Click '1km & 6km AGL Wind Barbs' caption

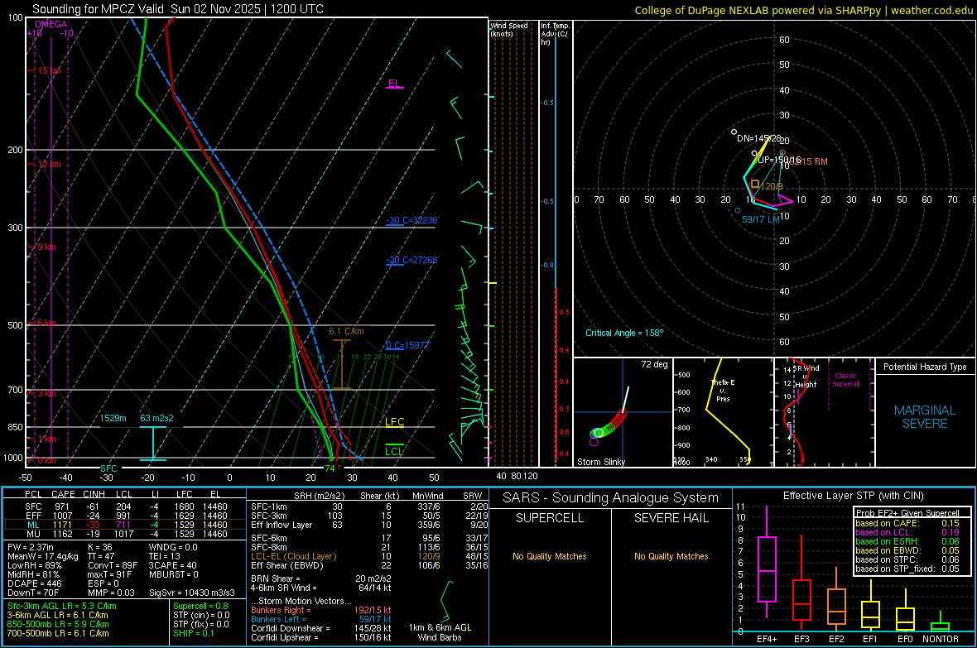pyautogui.click(x=440, y=632)
